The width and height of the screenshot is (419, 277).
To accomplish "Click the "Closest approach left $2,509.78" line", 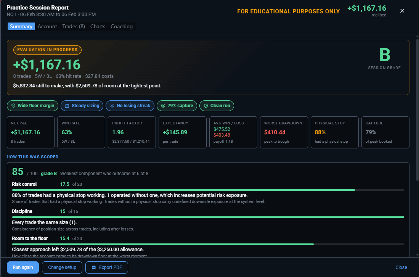I will point(78,250).
